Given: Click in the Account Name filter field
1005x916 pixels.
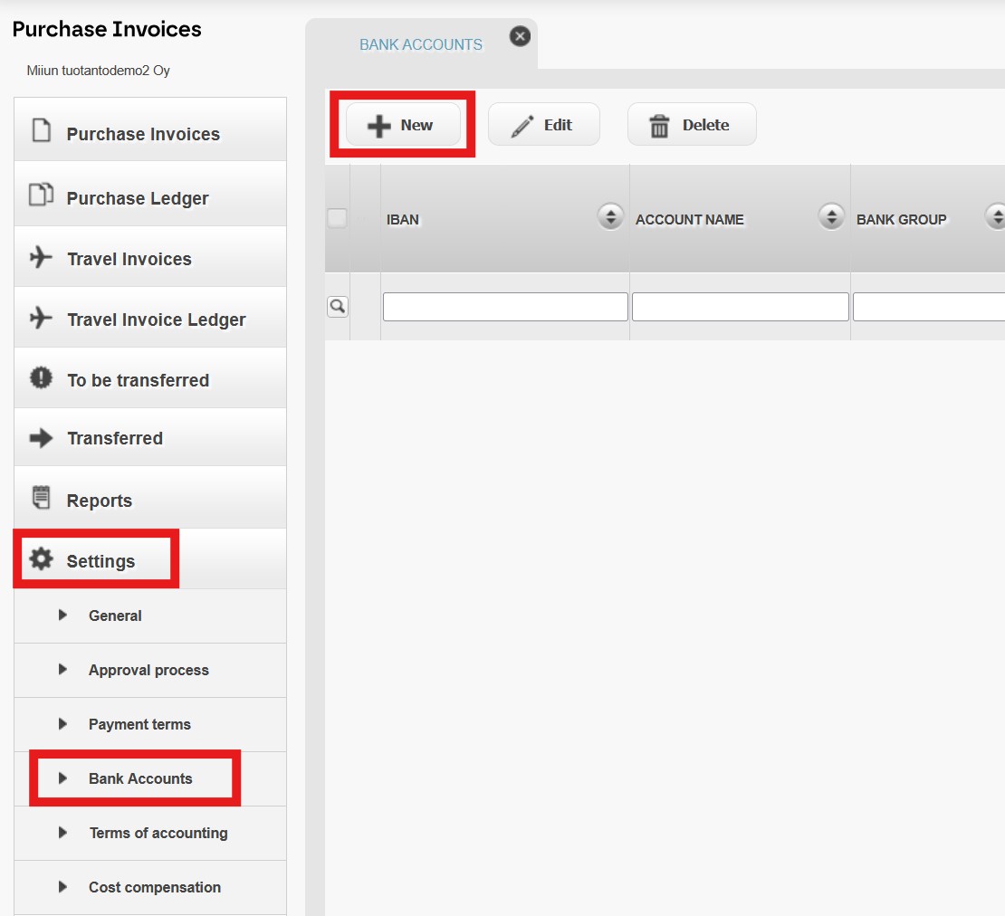Looking at the screenshot, I should (741, 307).
